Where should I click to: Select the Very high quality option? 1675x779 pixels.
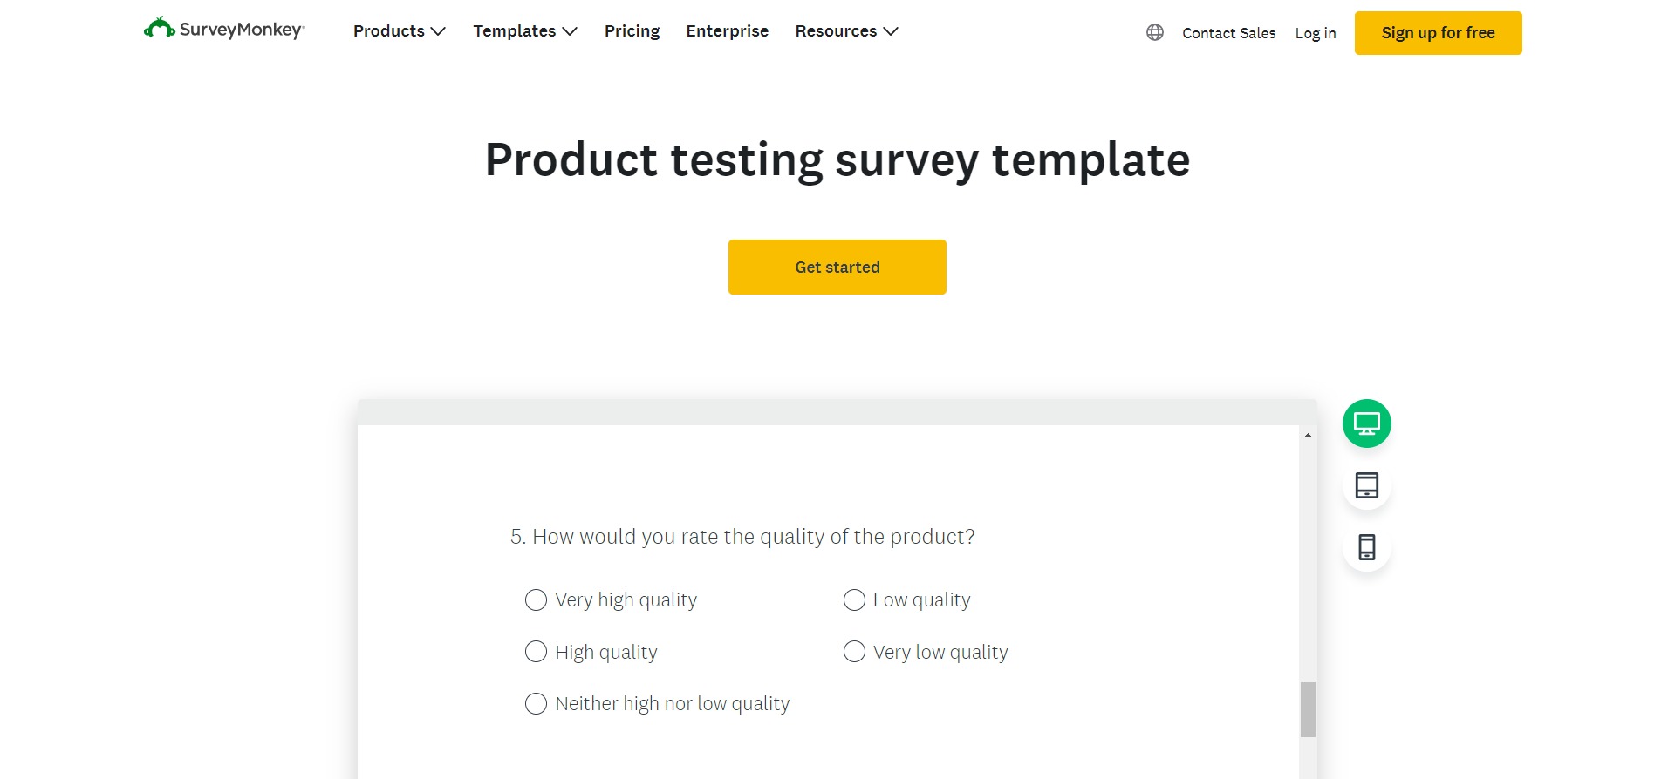click(x=535, y=599)
